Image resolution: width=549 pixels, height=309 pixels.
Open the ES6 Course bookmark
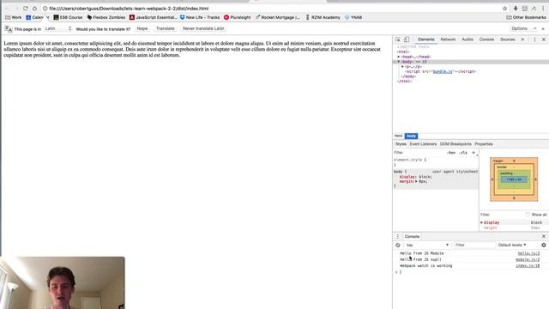(68, 17)
